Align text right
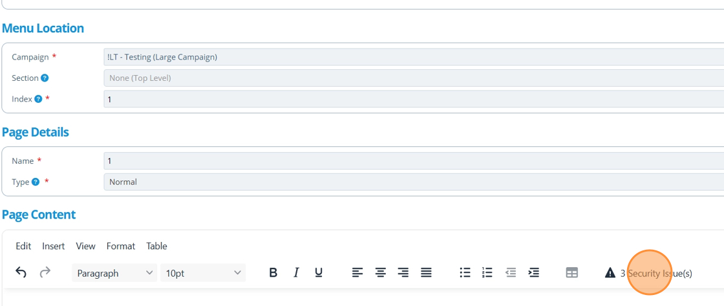The image size is (724, 306). pyautogui.click(x=403, y=273)
